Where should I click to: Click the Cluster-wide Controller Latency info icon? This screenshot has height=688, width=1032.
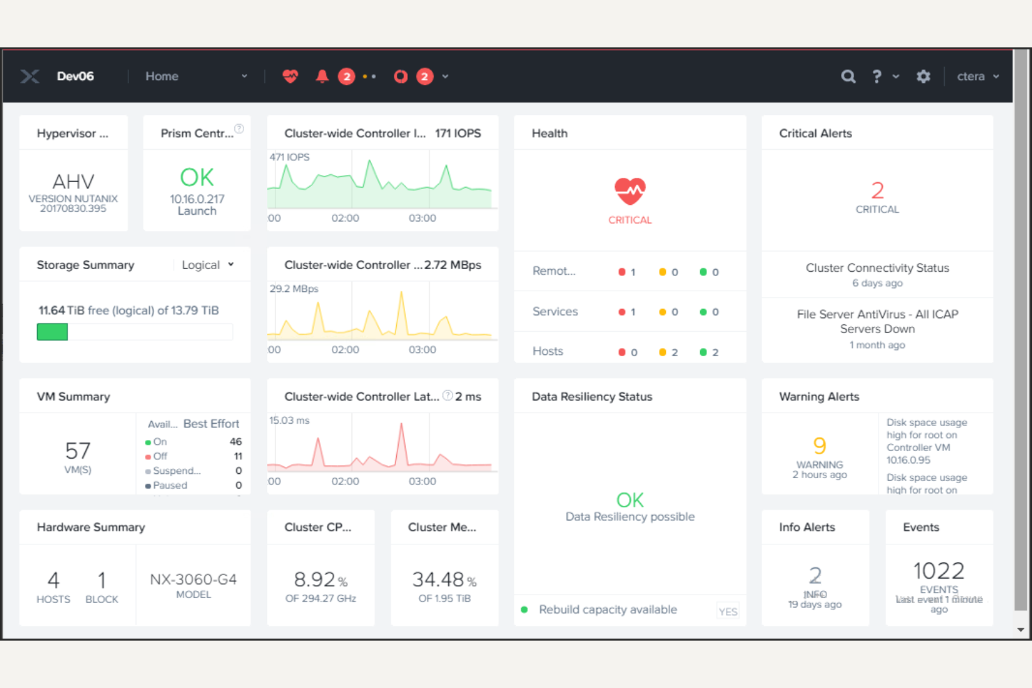pyautogui.click(x=447, y=395)
